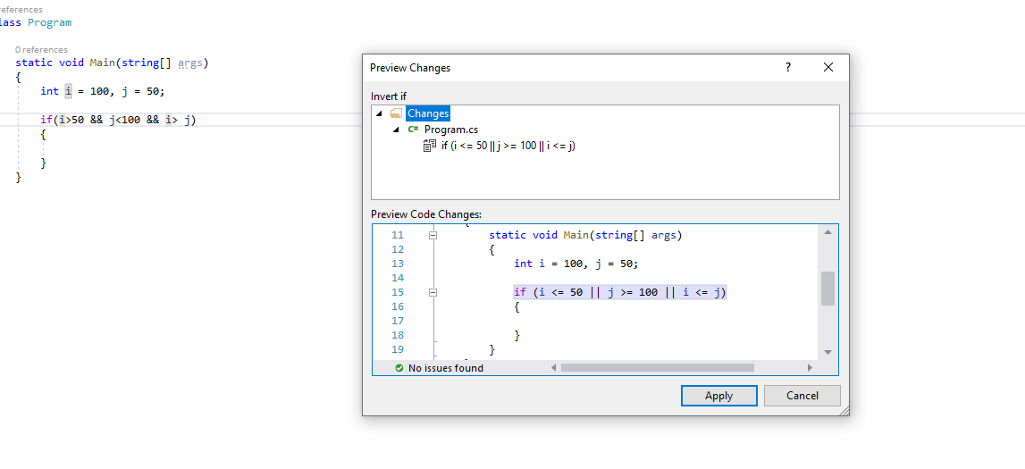Click the int i declaration in preview

point(576,264)
